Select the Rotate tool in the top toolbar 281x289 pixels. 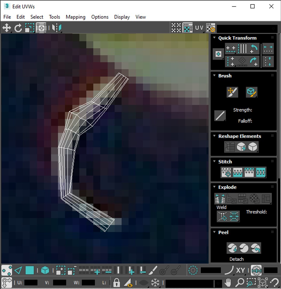18,28
